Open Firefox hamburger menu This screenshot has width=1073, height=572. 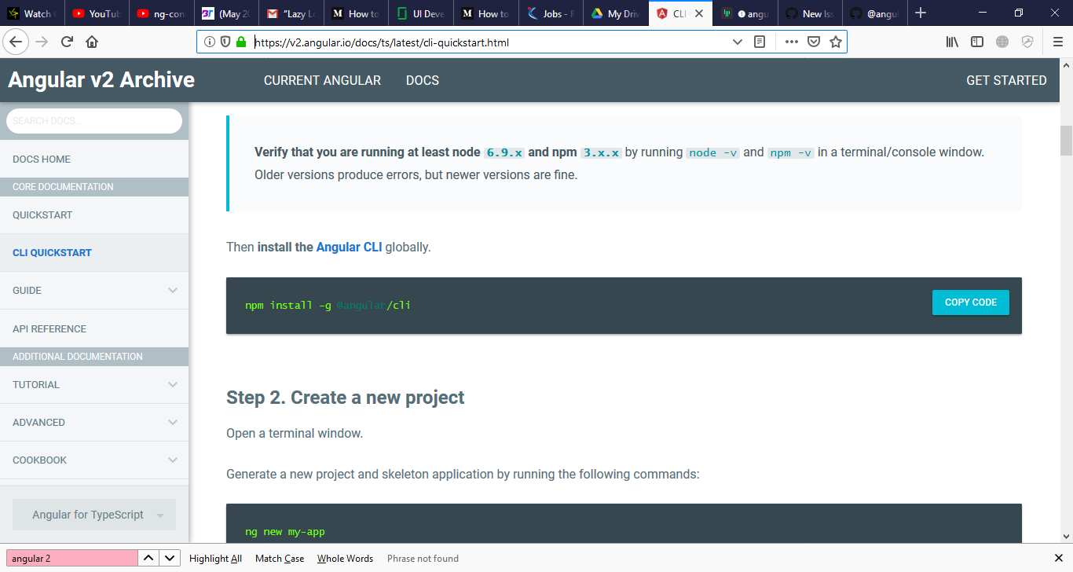pyautogui.click(x=1057, y=42)
